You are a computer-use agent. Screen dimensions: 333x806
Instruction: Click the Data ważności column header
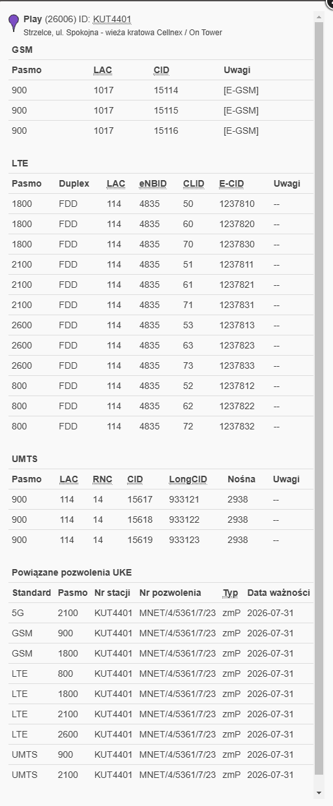coord(278,593)
